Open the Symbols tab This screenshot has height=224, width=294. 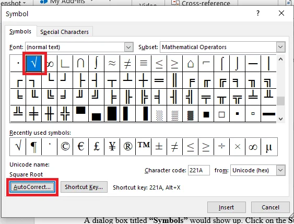click(20, 31)
